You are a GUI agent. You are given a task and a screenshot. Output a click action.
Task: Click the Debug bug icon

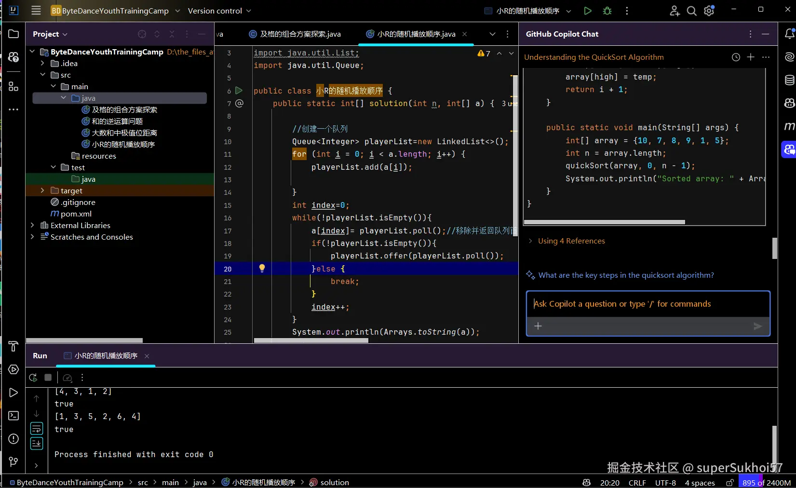click(607, 11)
